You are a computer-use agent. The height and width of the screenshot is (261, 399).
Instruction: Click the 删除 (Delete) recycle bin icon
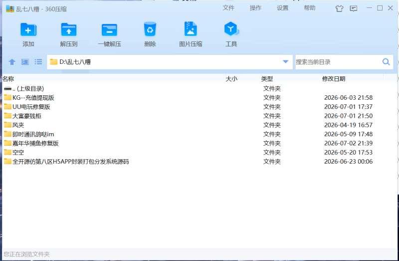[x=150, y=29]
